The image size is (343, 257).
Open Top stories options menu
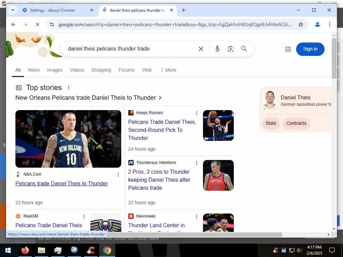pyautogui.click(x=68, y=88)
